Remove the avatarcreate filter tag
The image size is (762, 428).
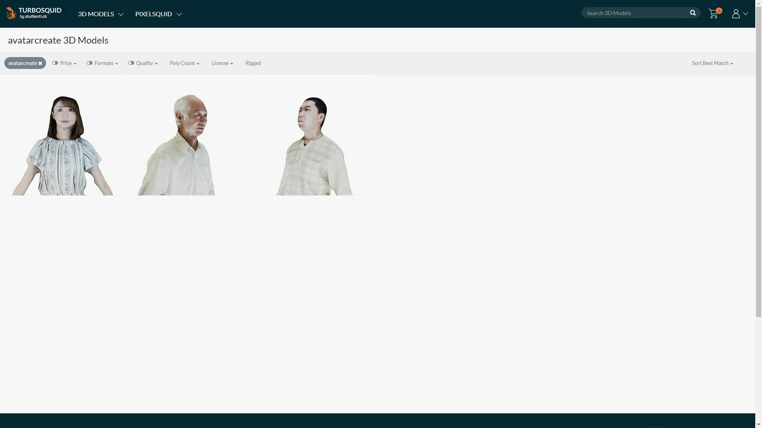pyautogui.click(x=40, y=63)
